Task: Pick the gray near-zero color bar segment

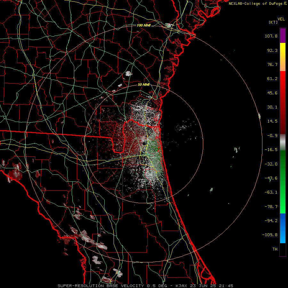Action: pos(283,142)
